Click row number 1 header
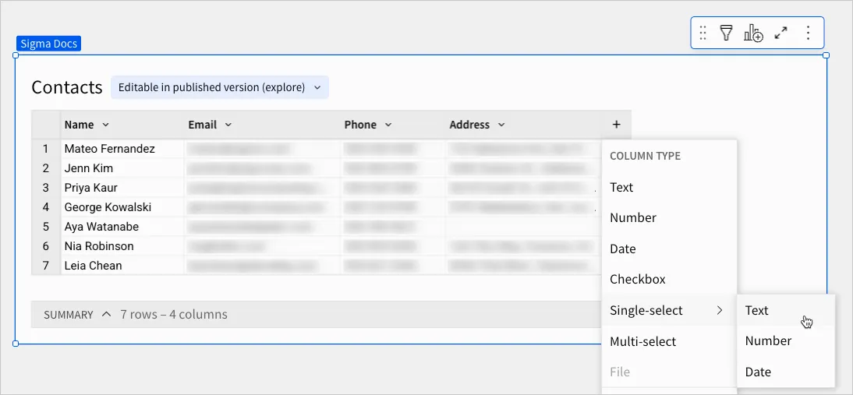Screen dimensions: 853x395 46,149
